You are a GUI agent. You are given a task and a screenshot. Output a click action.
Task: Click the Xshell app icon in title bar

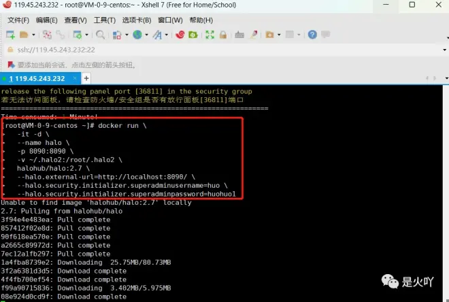click(x=7, y=5)
